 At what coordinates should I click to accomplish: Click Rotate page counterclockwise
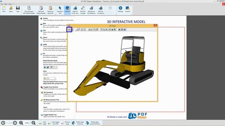[93, 123]
